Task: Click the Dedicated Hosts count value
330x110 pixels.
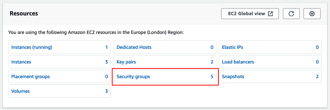Action: tap(212, 47)
